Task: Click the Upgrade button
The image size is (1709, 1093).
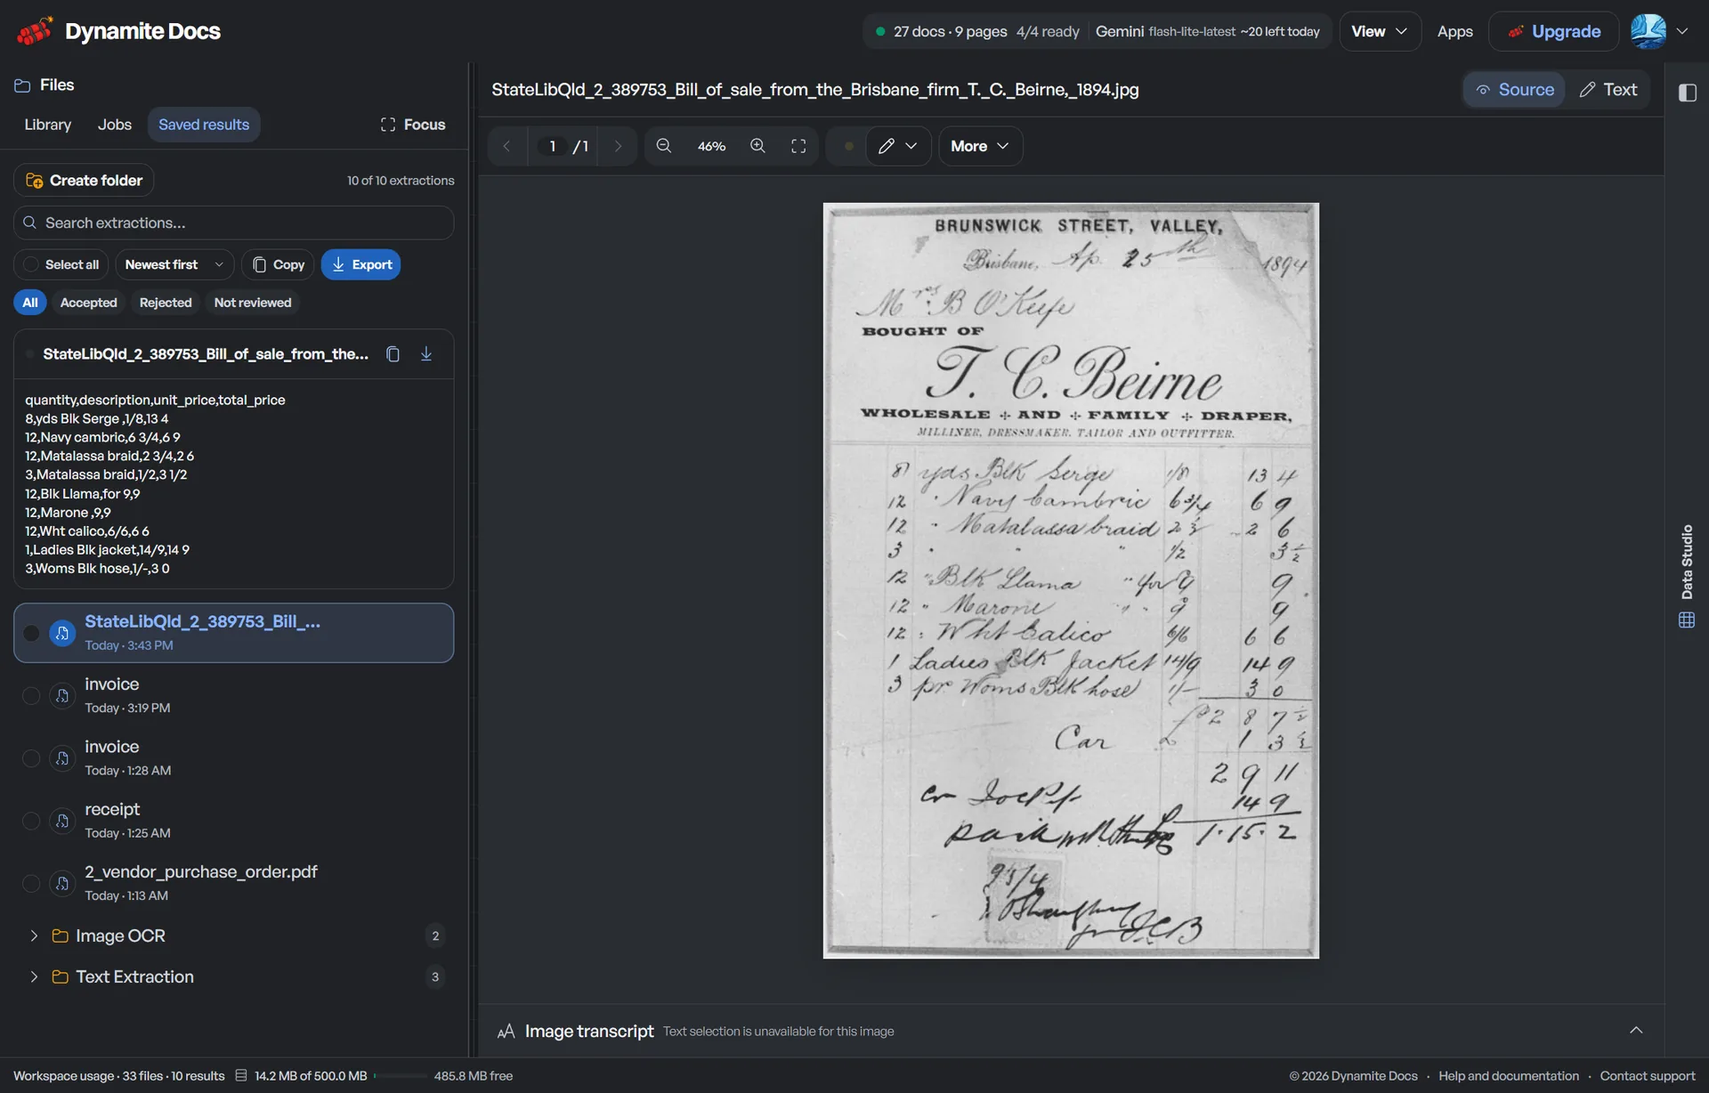Action: 1554,31
